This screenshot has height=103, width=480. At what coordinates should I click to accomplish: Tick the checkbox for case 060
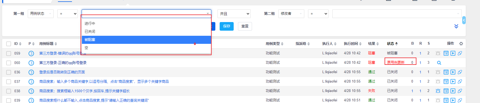click(x=9, y=63)
